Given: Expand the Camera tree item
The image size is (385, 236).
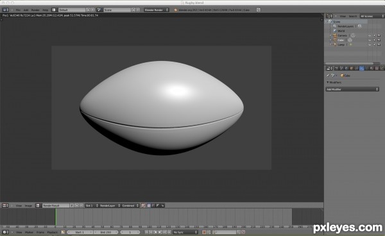Looking at the screenshot, I should click(x=330, y=35).
